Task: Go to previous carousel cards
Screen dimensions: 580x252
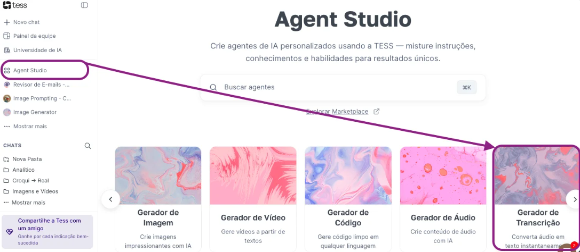Action: 110,199
